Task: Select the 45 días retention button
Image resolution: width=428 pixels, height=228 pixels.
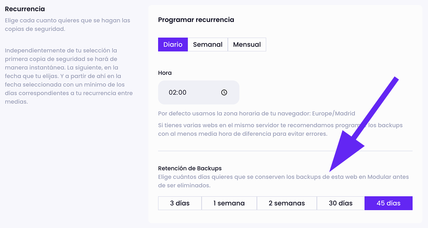Action: [x=388, y=203]
